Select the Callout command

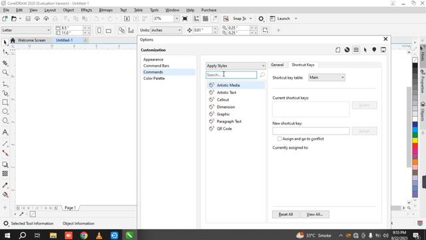point(223,99)
